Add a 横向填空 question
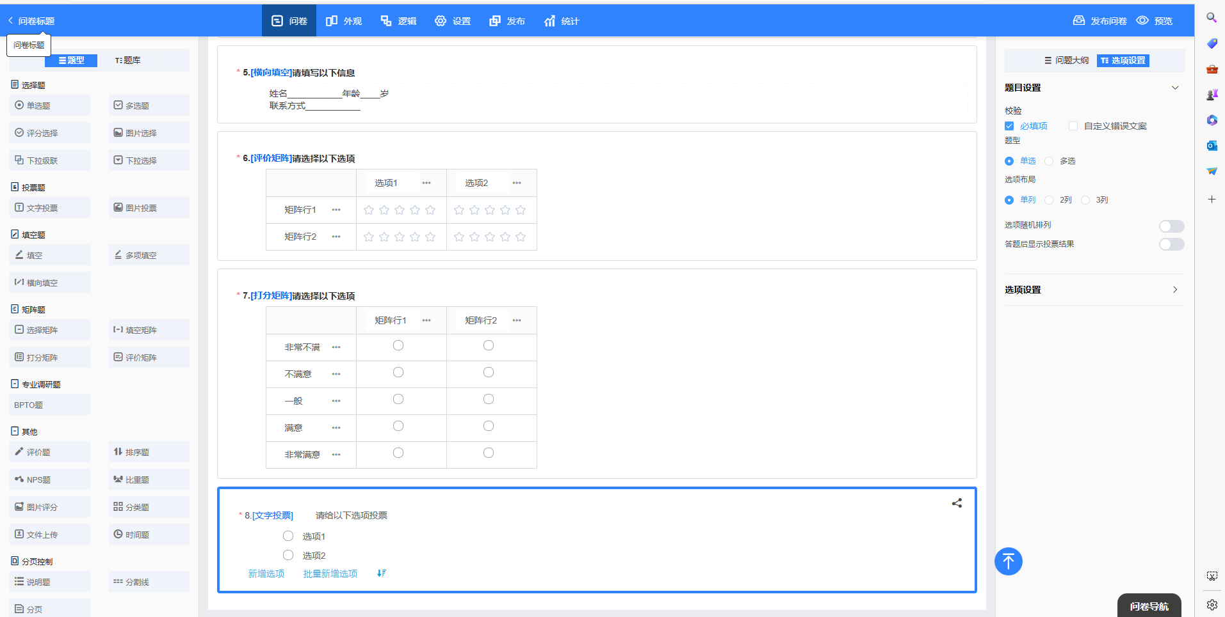The height and width of the screenshot is (617, 1225). [x=50, y=283]
